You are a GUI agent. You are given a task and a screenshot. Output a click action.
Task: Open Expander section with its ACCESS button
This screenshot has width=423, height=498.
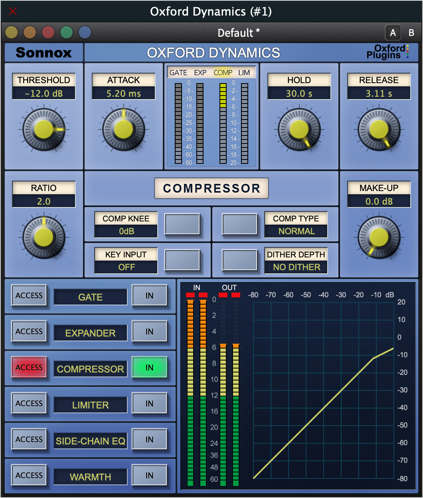(x=29, y=331)
